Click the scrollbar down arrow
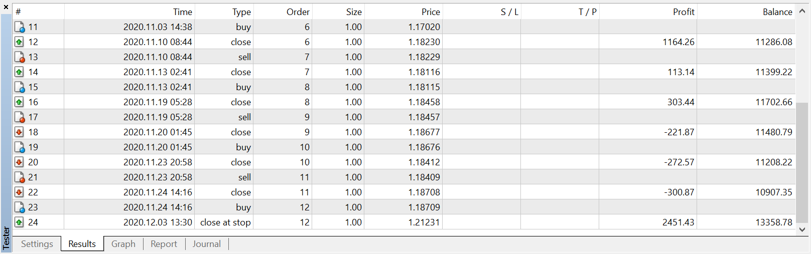 click(x=802, y=229)
